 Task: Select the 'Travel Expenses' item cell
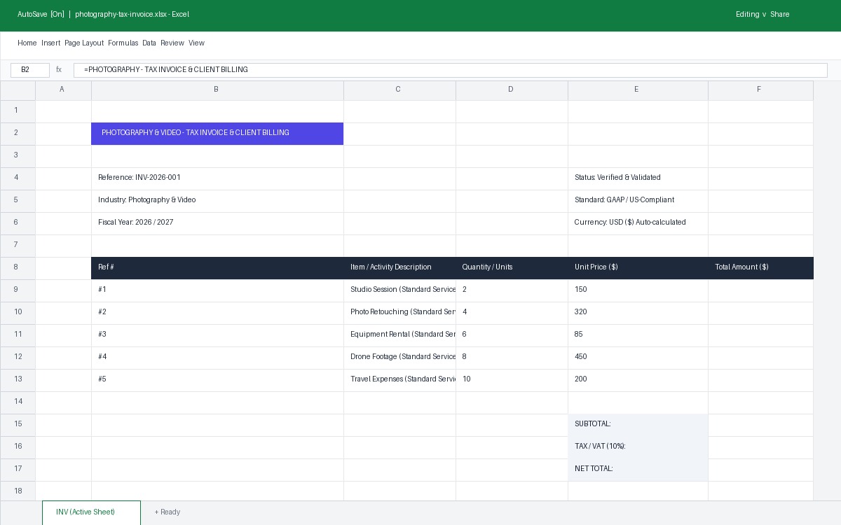[399, 380]
